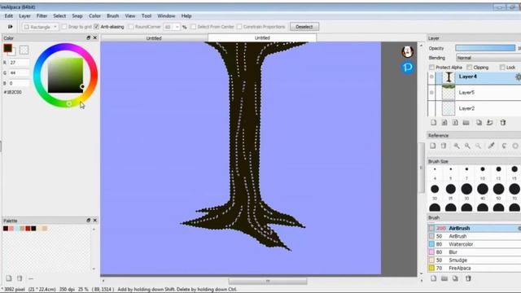Screen dimensions: 521x293
Task: Zoom in on the reference image
Action: click(457, 146)
